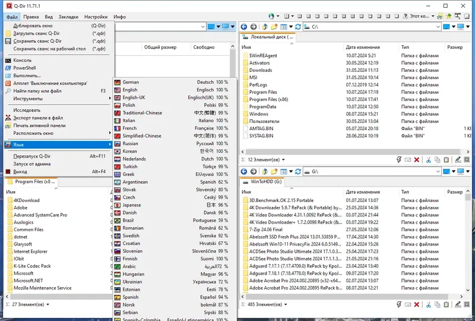Select Дублировать окно from File menu

tap(59, 26)
